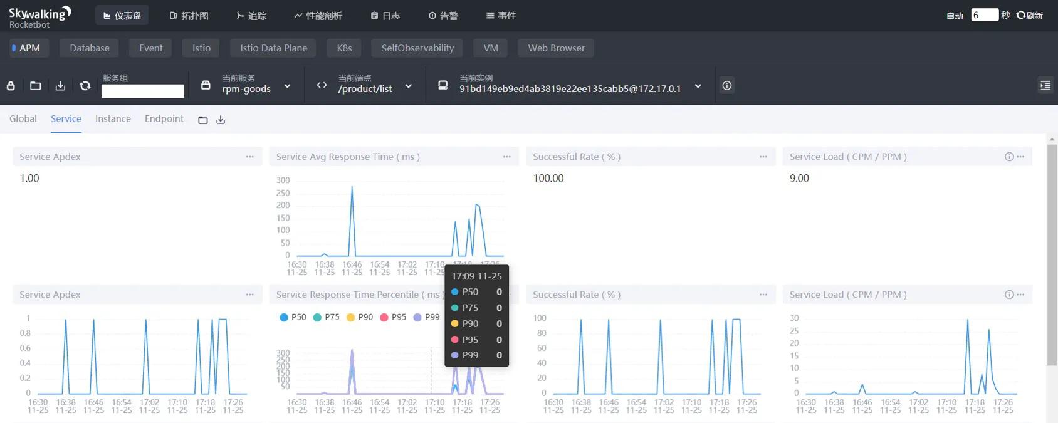1058x423 pixels.
Task: Click the 服务组 service group input field
Action: click(143, 91)
